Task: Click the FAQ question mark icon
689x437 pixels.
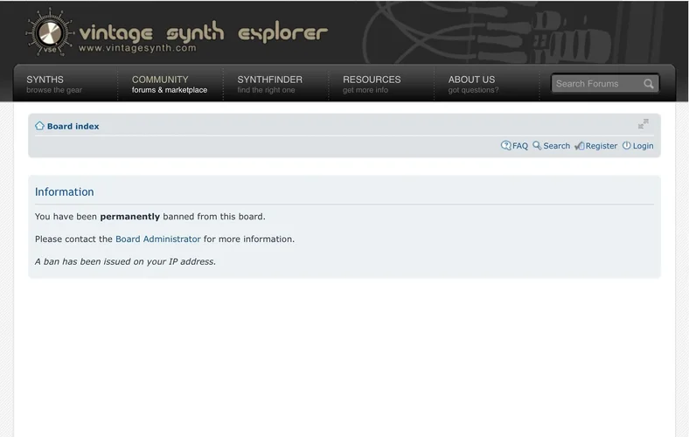Action: [x=505, y=145]
